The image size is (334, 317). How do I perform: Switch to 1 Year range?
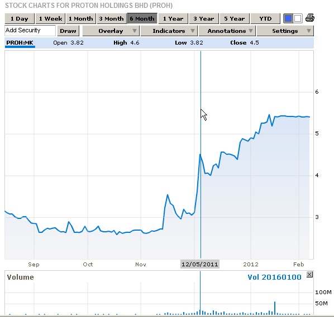coord(173,19)
